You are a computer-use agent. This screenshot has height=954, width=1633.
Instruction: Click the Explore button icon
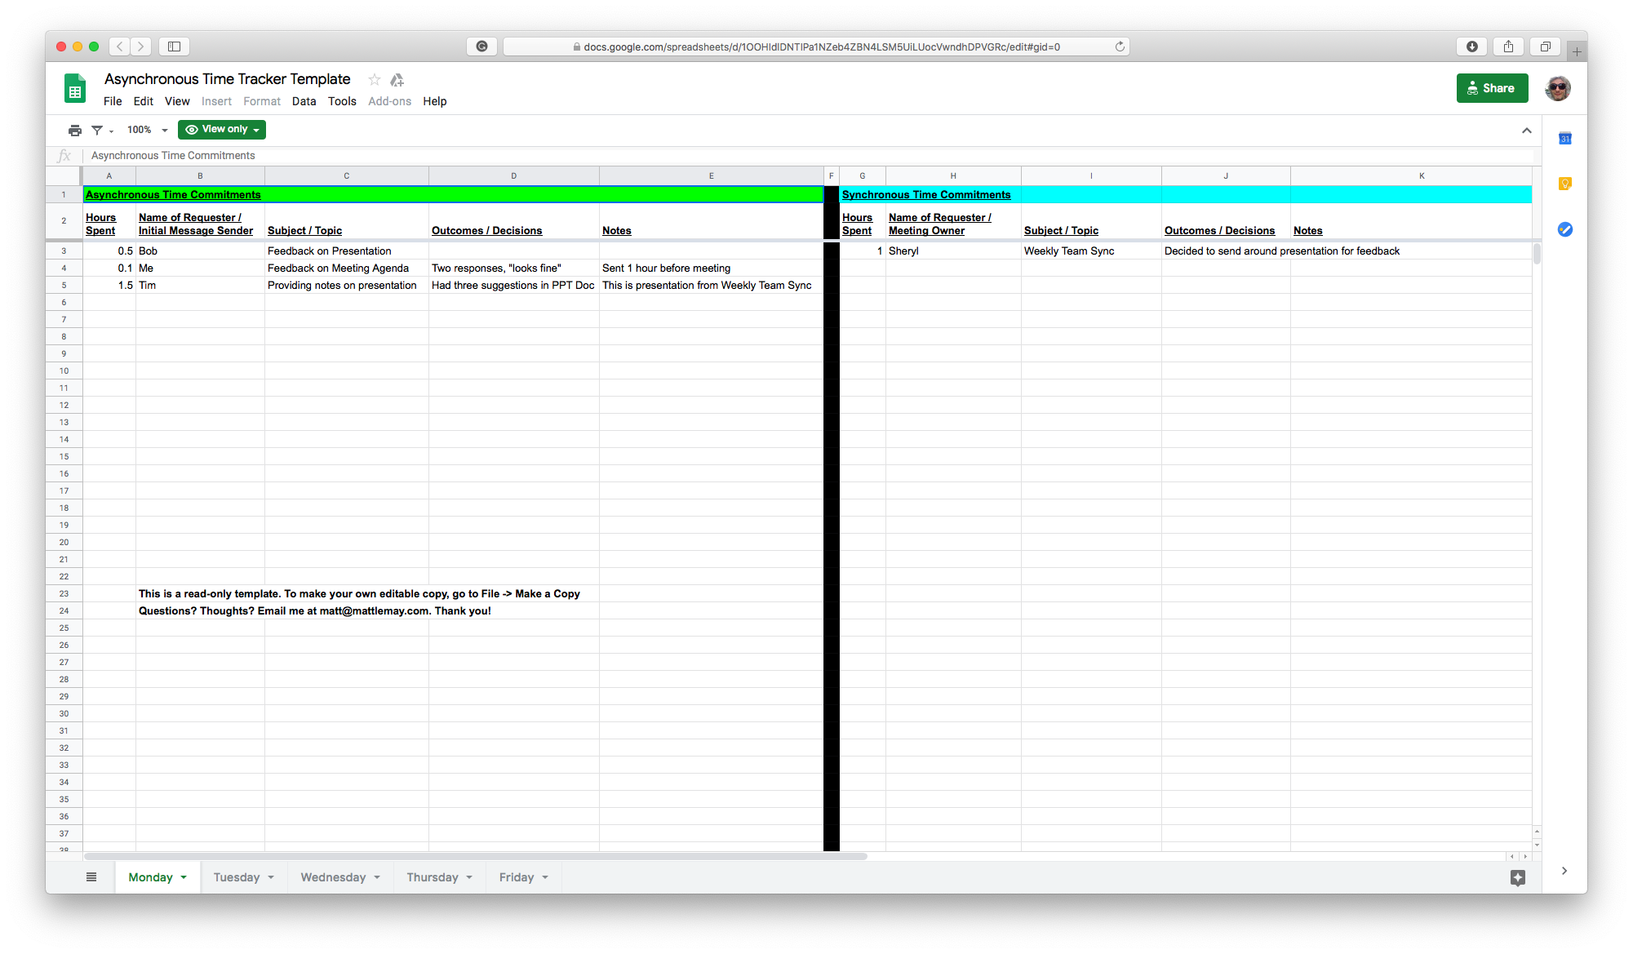(x=1517, y=878)
